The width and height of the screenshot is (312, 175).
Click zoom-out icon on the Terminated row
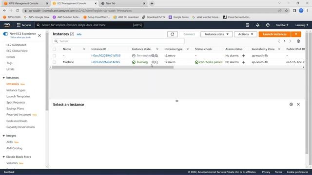click(x=156, y=56)
